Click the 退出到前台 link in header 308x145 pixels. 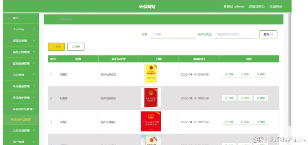click(x=257, y=6)
